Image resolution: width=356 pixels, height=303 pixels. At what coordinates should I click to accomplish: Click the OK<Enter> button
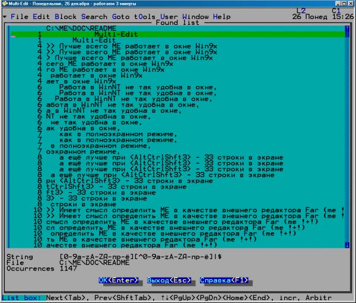tap(119, 280)
